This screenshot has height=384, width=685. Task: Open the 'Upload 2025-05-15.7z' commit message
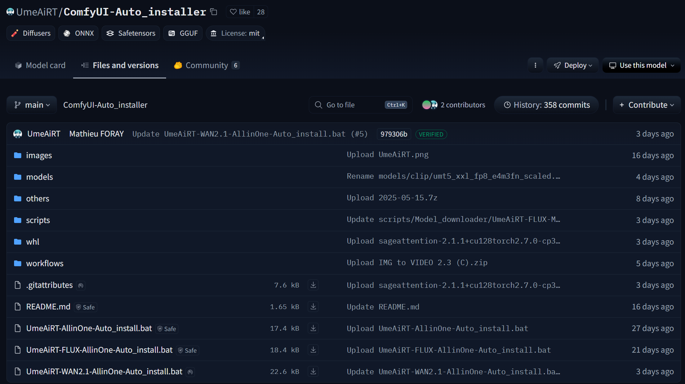392,198
